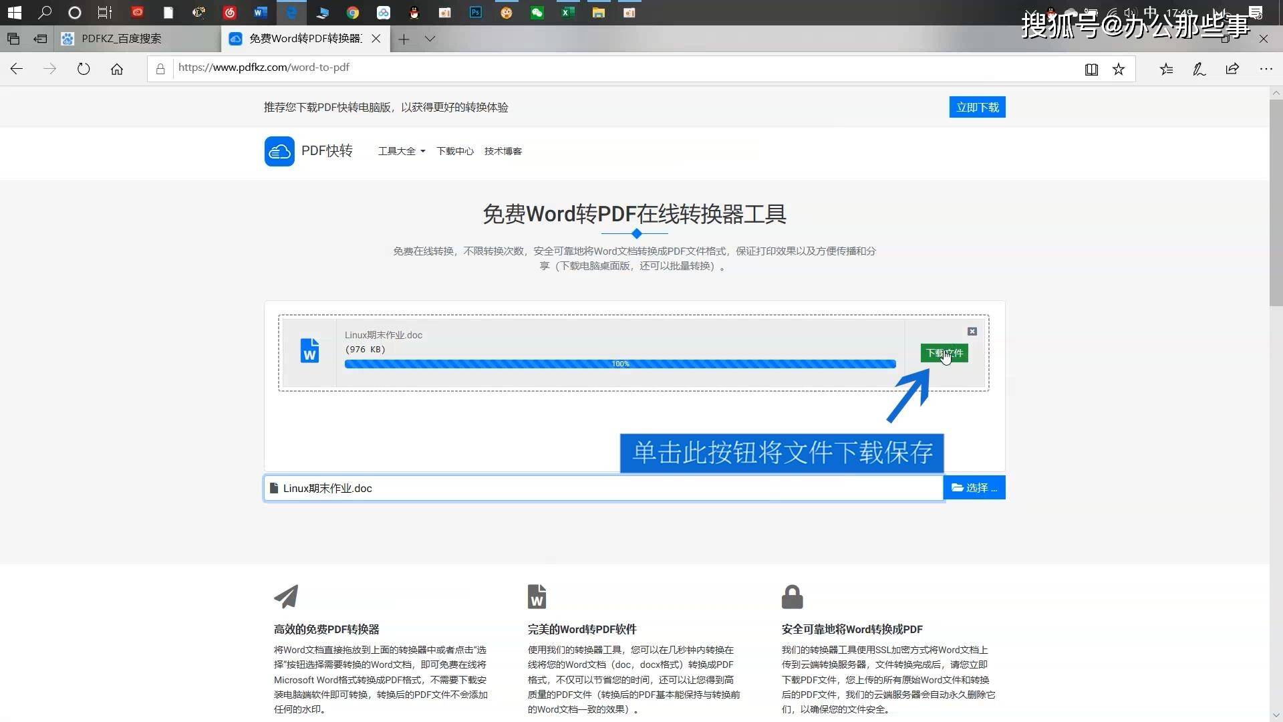Click tabs you've set aside icon
Screen dimensions: 1283x722
pos(13,39)
